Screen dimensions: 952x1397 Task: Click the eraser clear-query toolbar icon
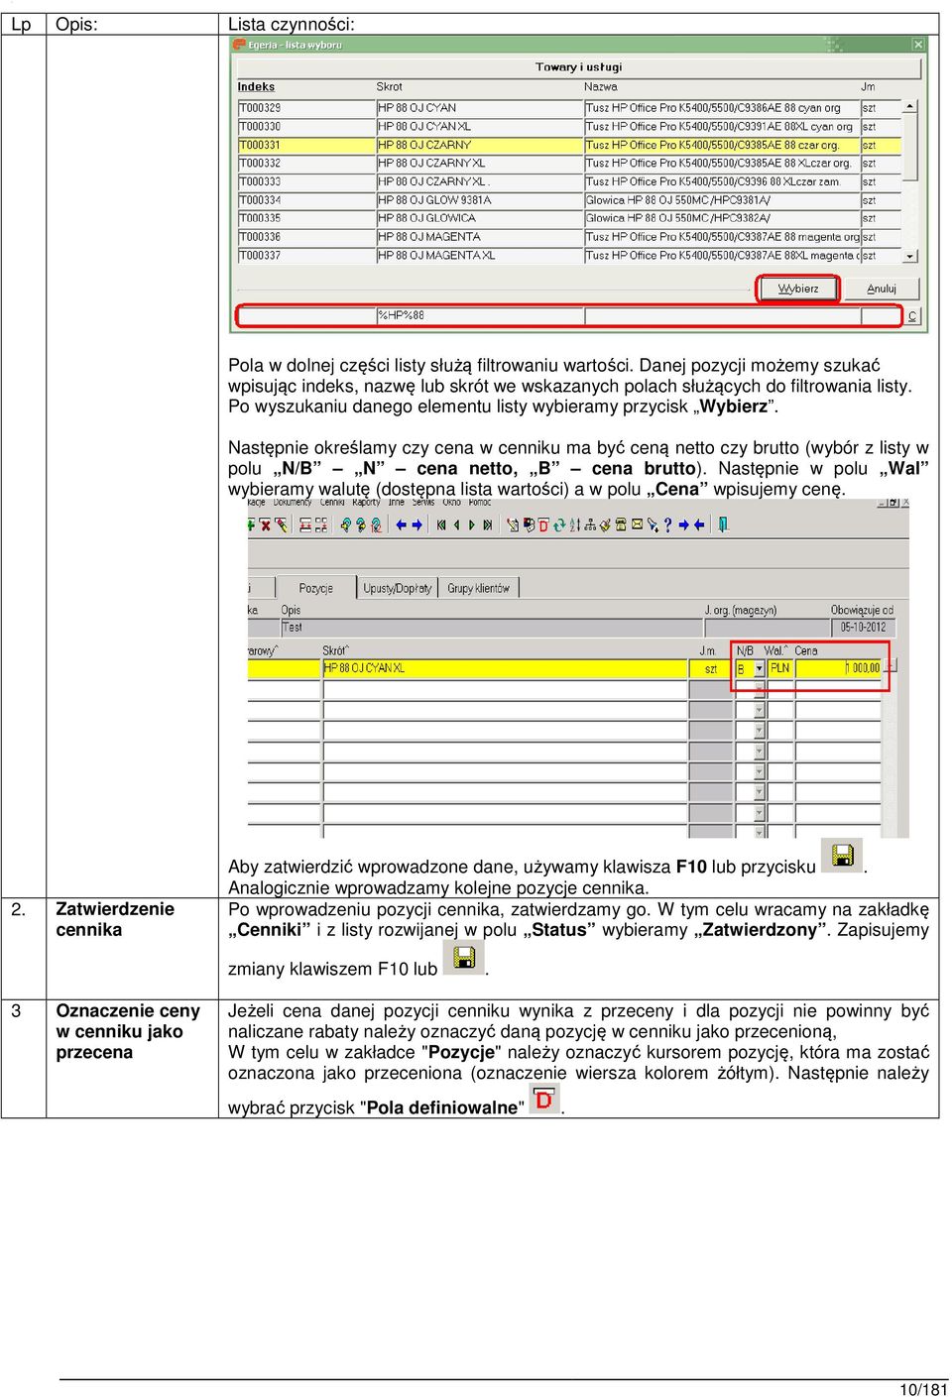(x=282, y=525)
